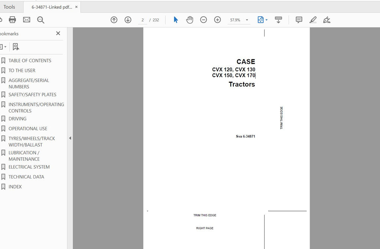Open INSTRUMENTS/OPERATING CONTROLS bookmark
Image resolution: width=380 pixels, height=249 pixels.
pos(36,108)
